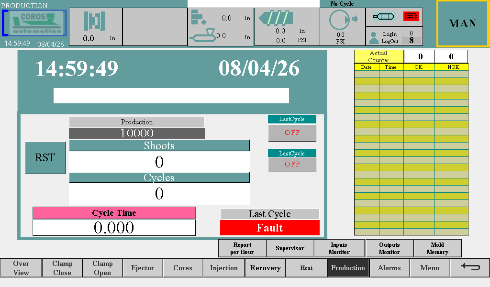Open the Mold Memory page
Viewport: 490px width, 287px height.
click(437, 248)
